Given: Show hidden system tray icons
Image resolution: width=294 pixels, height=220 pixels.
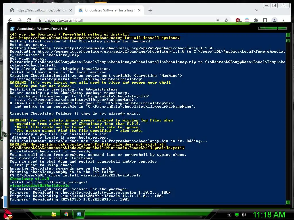Looking at the screenshot, I should [x=229, y=215].
